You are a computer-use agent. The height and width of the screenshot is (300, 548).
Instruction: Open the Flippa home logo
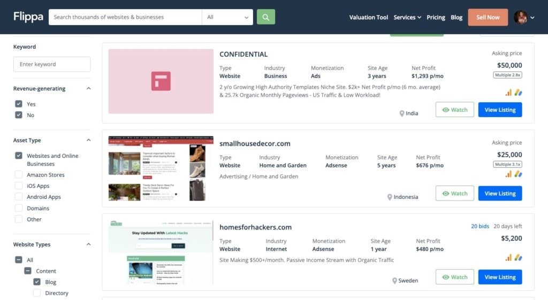(28, 17)
